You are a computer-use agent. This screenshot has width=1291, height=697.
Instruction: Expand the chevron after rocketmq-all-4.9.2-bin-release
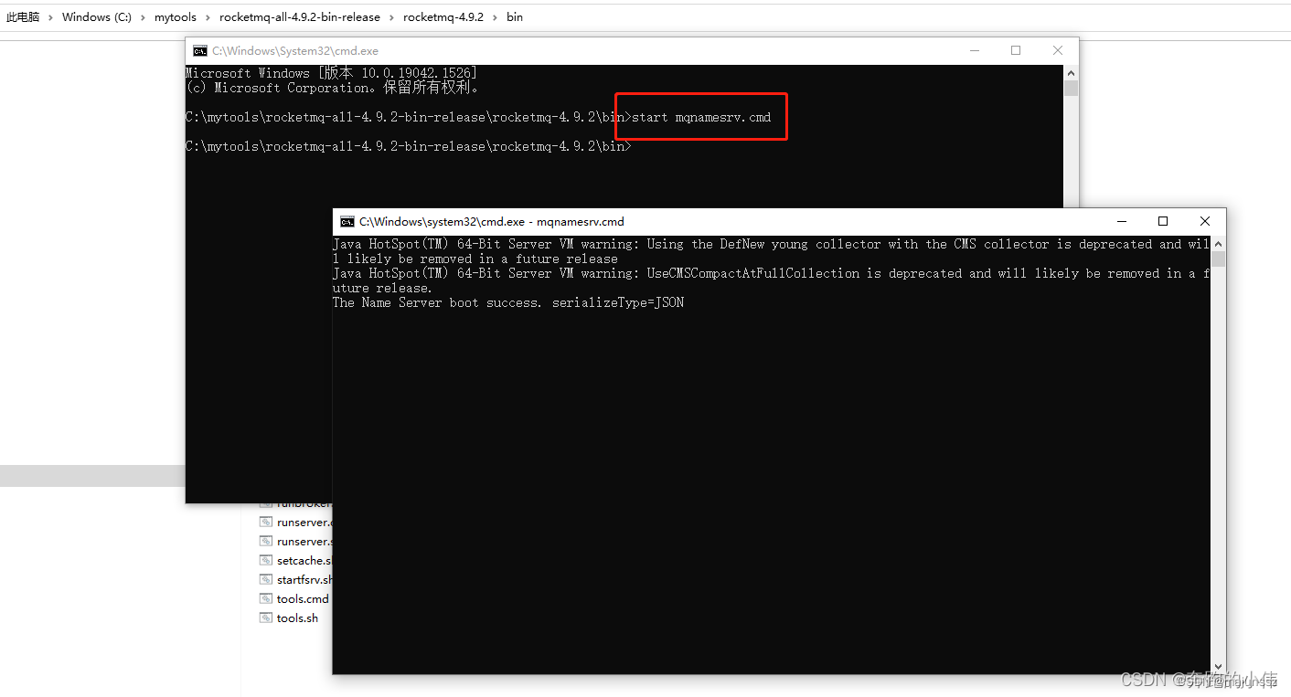point(393,17)
